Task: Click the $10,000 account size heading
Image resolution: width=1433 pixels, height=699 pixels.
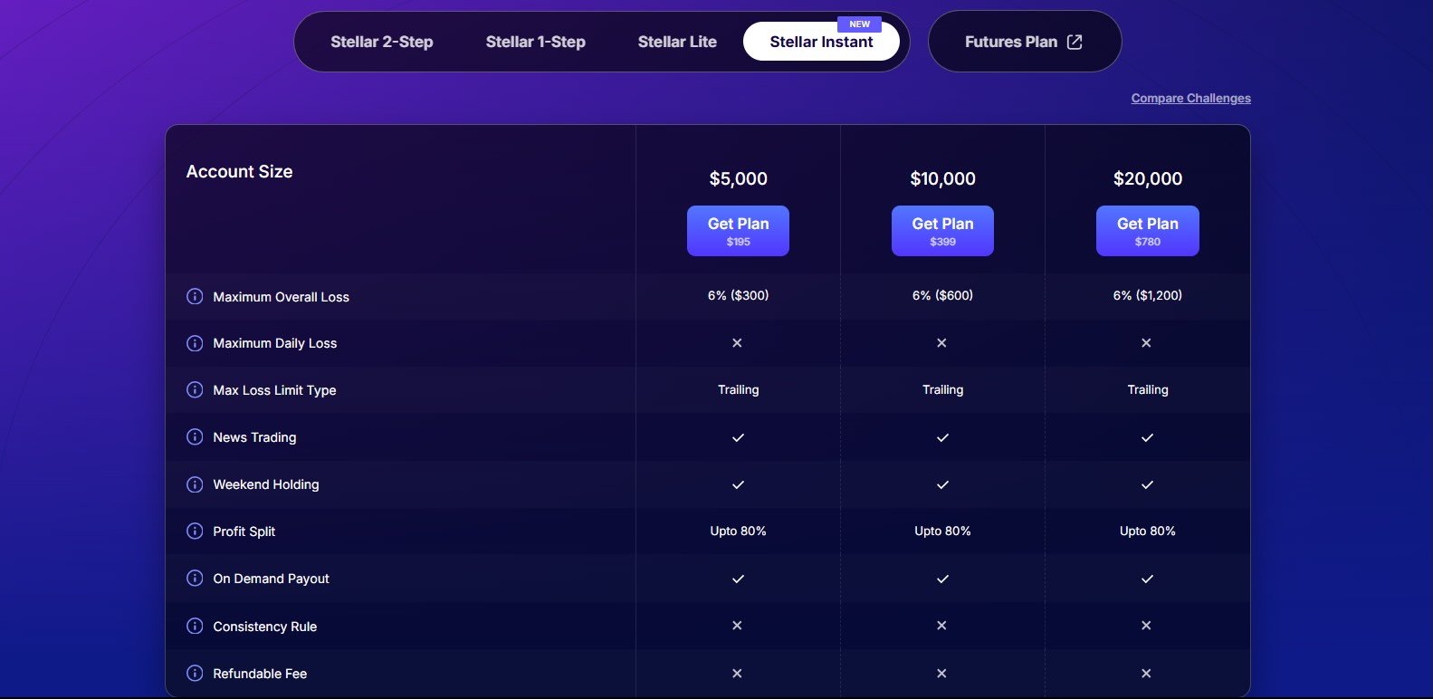Action: [942, 178]
